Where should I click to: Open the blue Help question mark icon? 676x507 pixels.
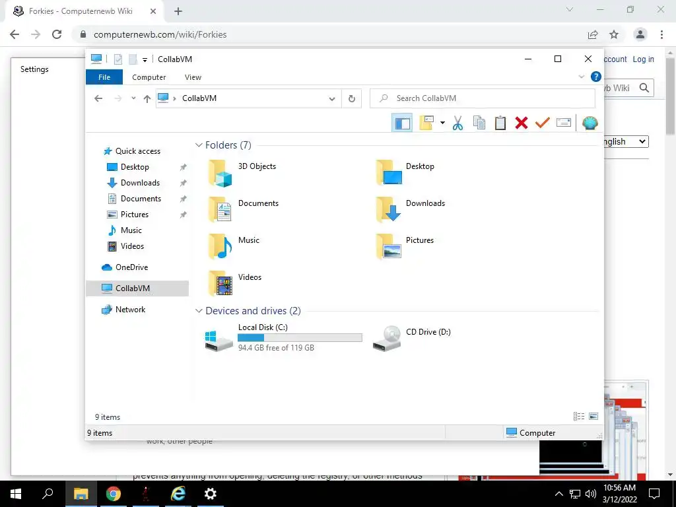pyautogui.click(x=596, y=77)
